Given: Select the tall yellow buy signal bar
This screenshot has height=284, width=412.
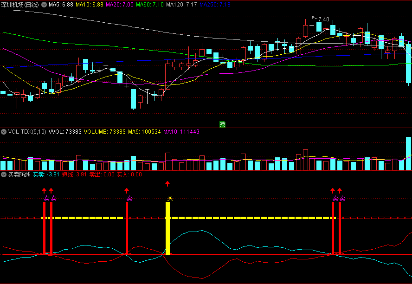Looking at the screenshot, I should point(167,228).
